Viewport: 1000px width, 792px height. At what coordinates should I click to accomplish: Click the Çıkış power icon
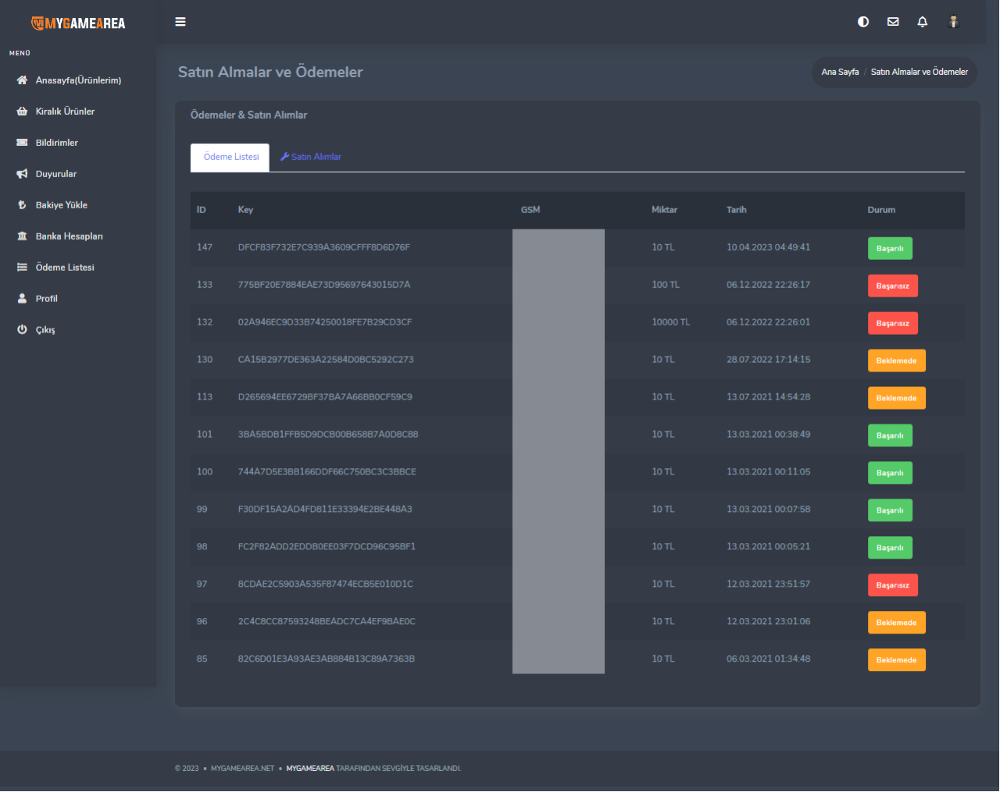[x=22, y=330]
